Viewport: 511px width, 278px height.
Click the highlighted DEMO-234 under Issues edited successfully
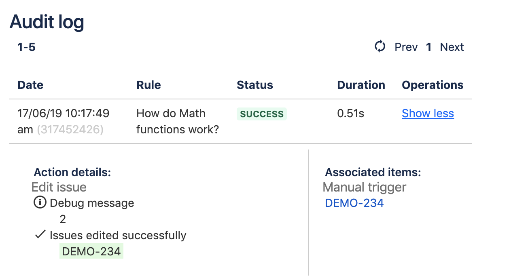pos(91,251)
